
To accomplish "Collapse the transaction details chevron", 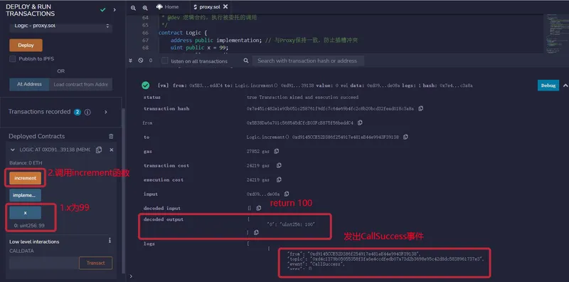I will [565, 85].
